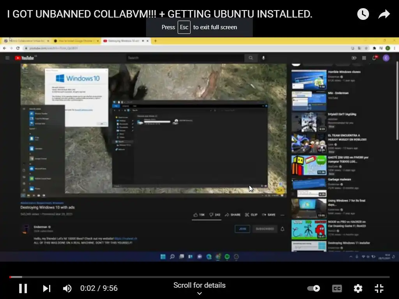Exit full screen mode
This screenshot has width=399, height=299.
coord(379,288)
